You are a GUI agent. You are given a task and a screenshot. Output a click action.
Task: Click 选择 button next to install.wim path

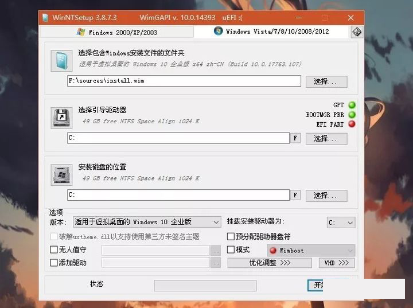(326, 81)
